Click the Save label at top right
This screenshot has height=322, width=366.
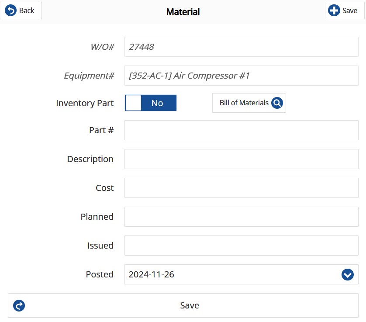pos(350,10)
